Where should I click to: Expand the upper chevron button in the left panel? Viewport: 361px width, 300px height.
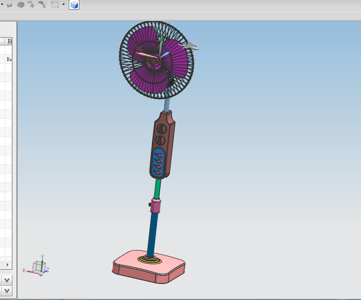coord(7,280)
